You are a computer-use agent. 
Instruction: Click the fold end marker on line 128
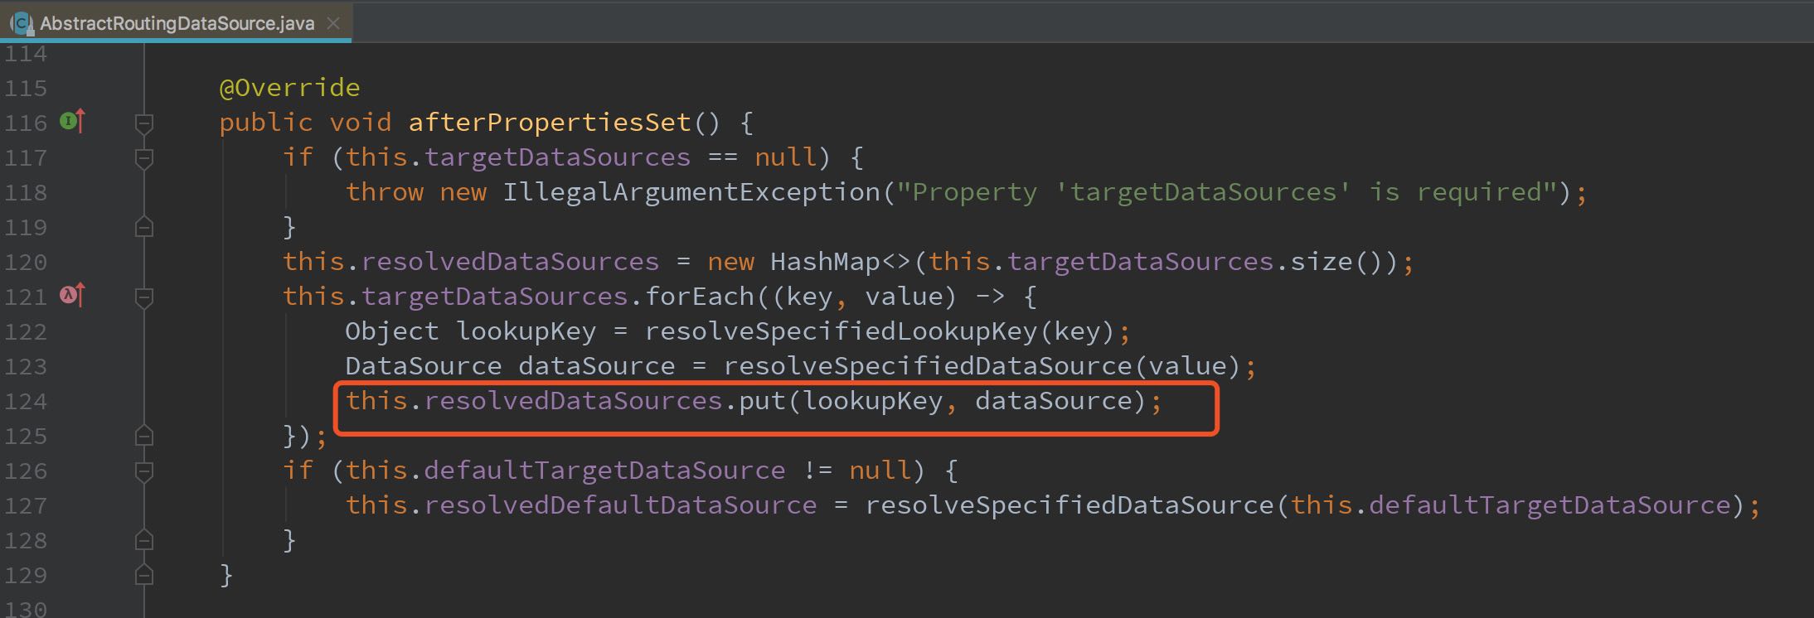tap(144, 540)
